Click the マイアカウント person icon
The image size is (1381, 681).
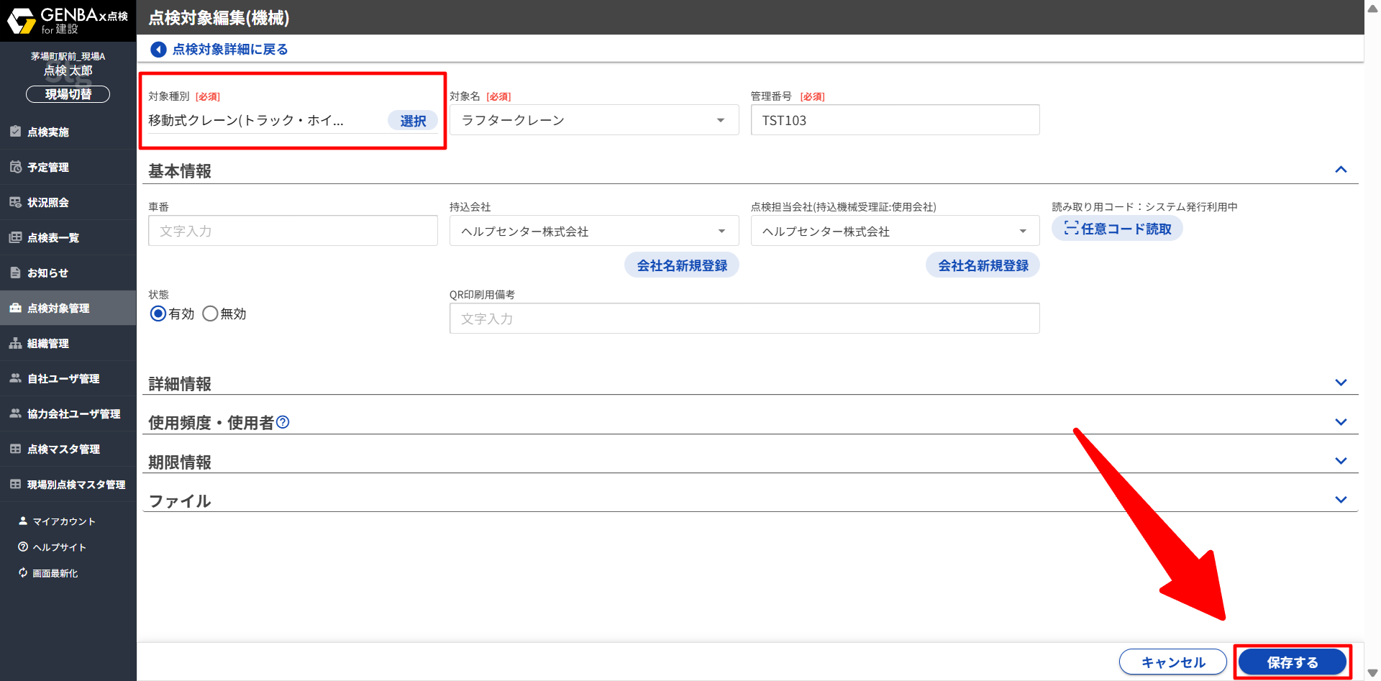[x=23, y=521]
